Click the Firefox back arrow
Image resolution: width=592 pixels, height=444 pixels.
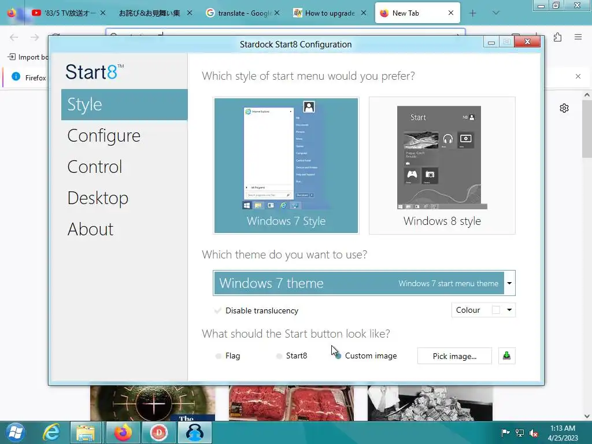coord(14,37)
